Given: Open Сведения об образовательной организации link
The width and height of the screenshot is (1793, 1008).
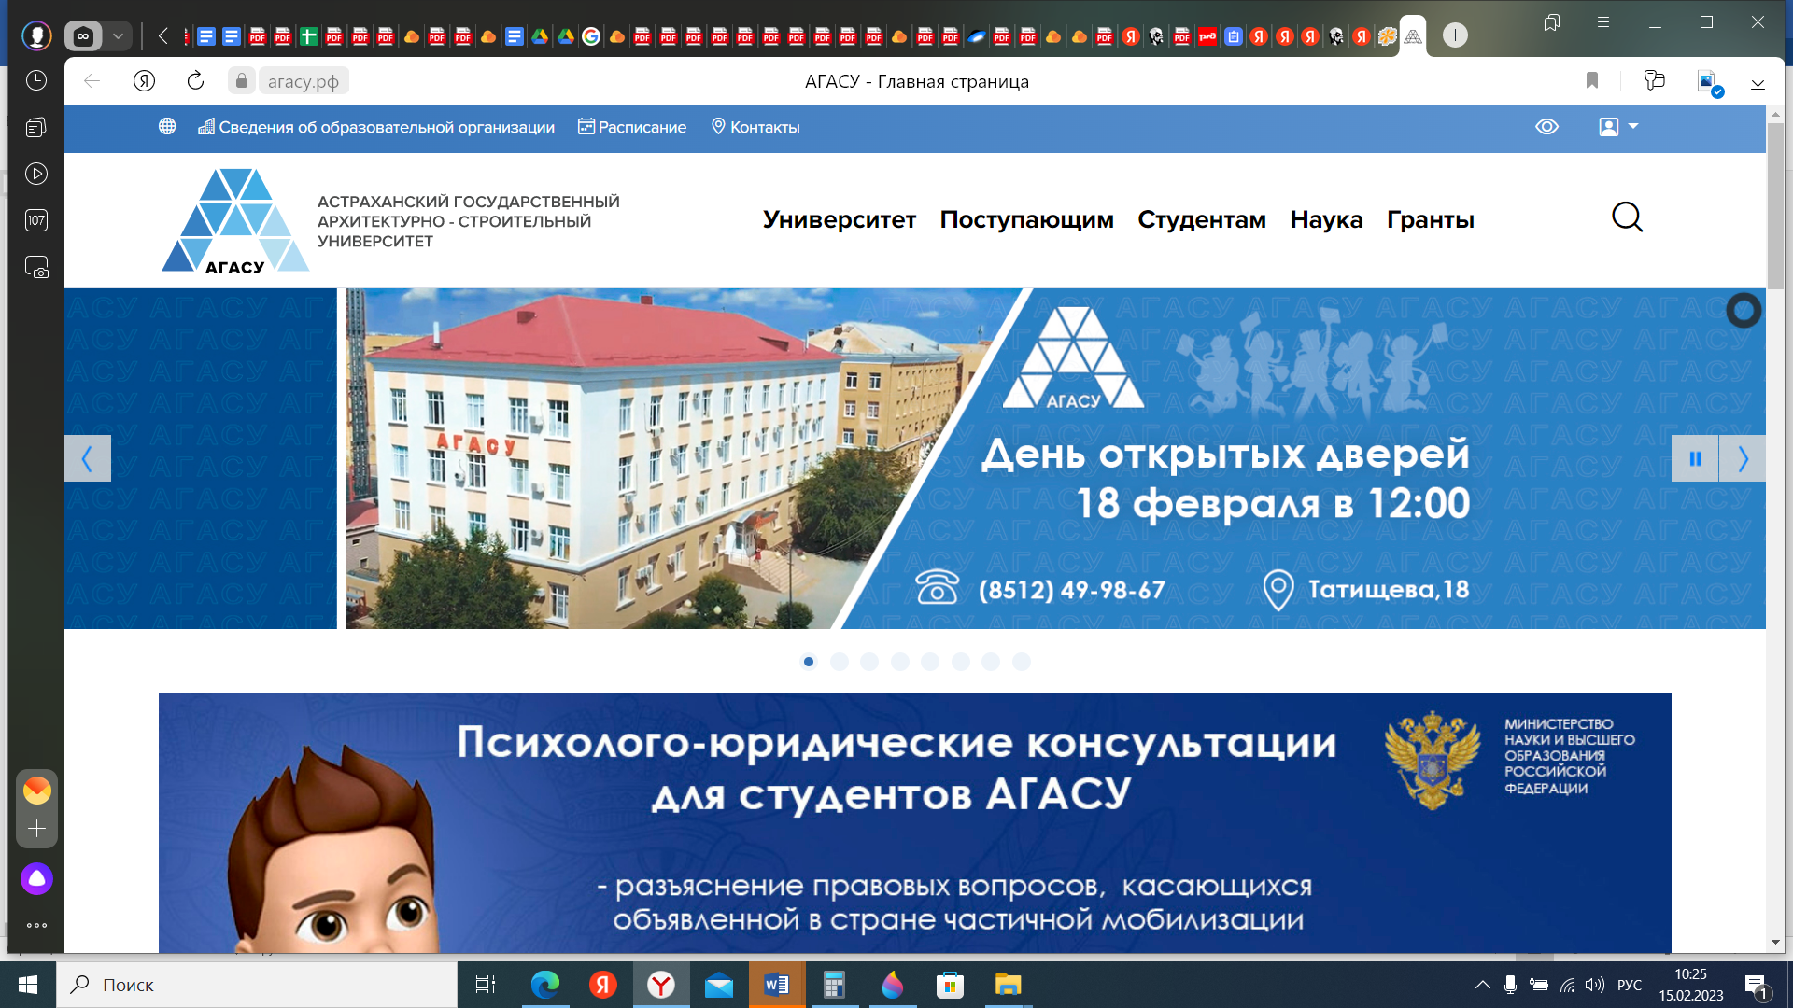Looking at the screenshot, I should point(376,126).
